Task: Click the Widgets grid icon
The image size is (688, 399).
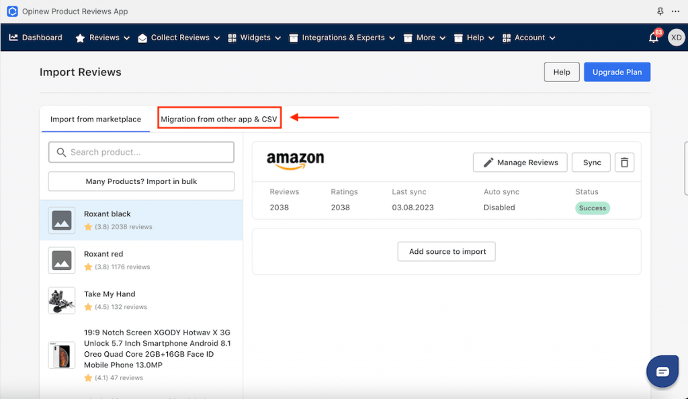Action: pos(232,38)
